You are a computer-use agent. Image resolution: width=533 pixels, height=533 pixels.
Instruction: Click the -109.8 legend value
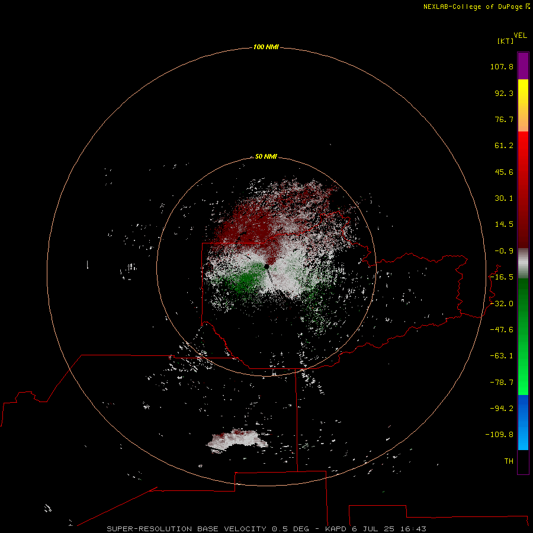(x=499, y=435)
